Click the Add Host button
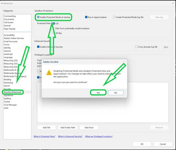 89,128
